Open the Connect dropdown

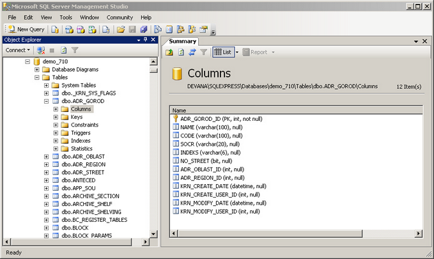click(18, 50)
